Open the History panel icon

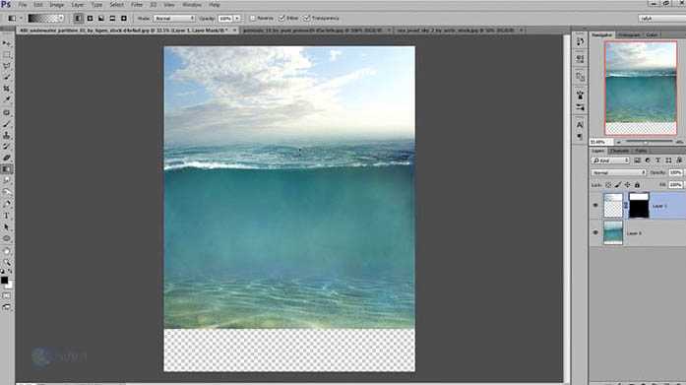[x=580, y=42]
